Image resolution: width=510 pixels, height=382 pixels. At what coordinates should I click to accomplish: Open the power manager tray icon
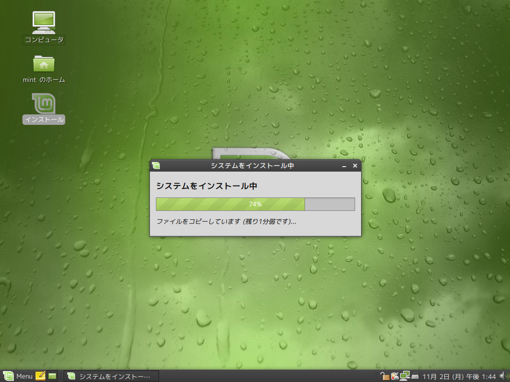(395, 376)
